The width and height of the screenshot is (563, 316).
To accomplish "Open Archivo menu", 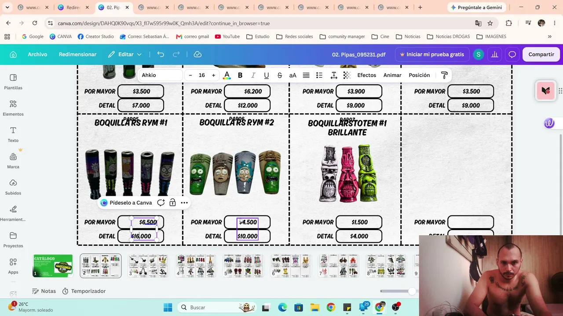I will click(x=37, y=54).
